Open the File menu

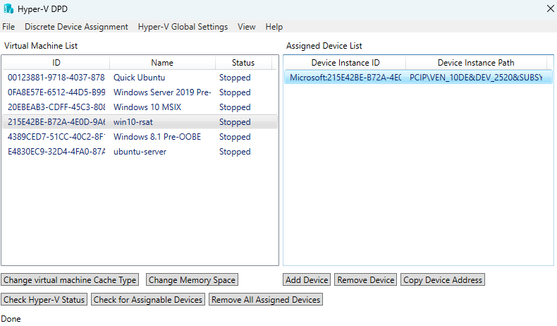click(x=8, y=27)
